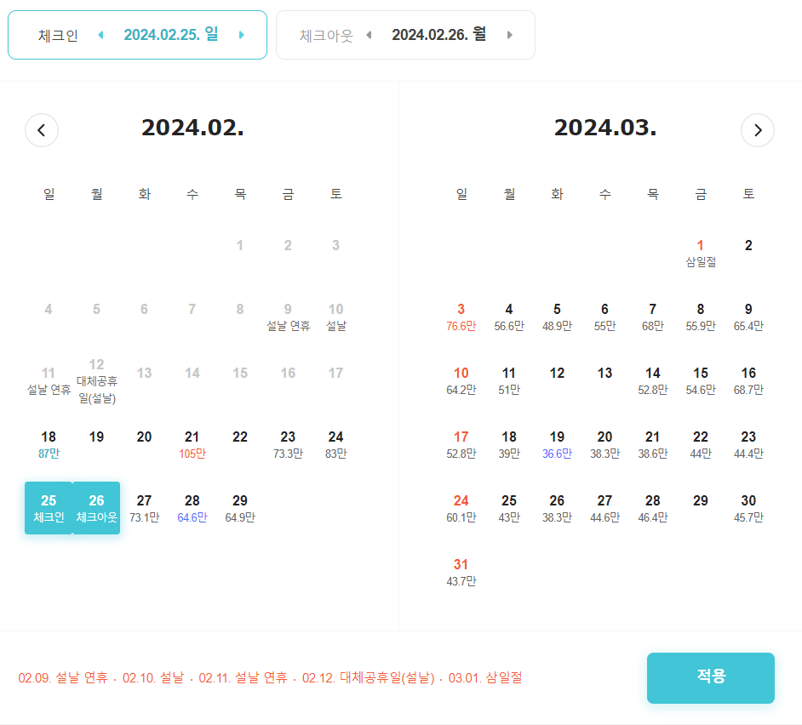
Task: Pick February 23 priced 73.3만
Action: (x=288, y=444)
